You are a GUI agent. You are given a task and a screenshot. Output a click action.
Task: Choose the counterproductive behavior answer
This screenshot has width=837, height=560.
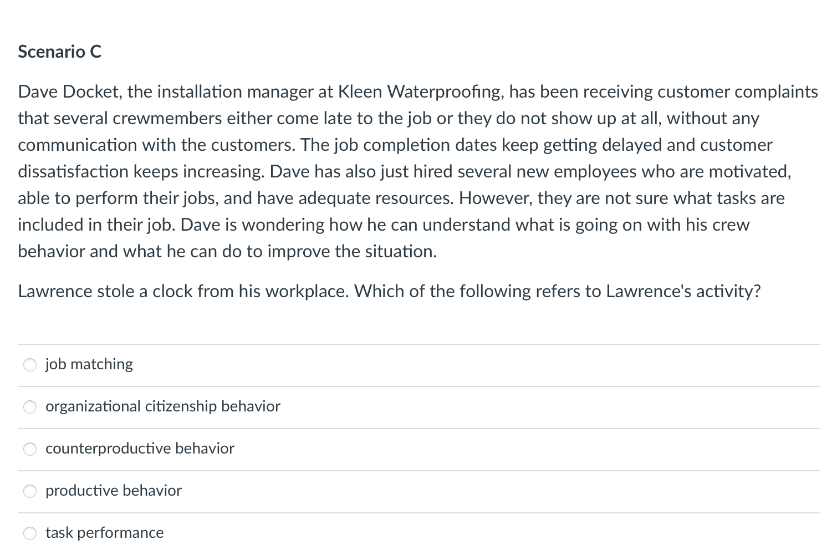[30, 449]
